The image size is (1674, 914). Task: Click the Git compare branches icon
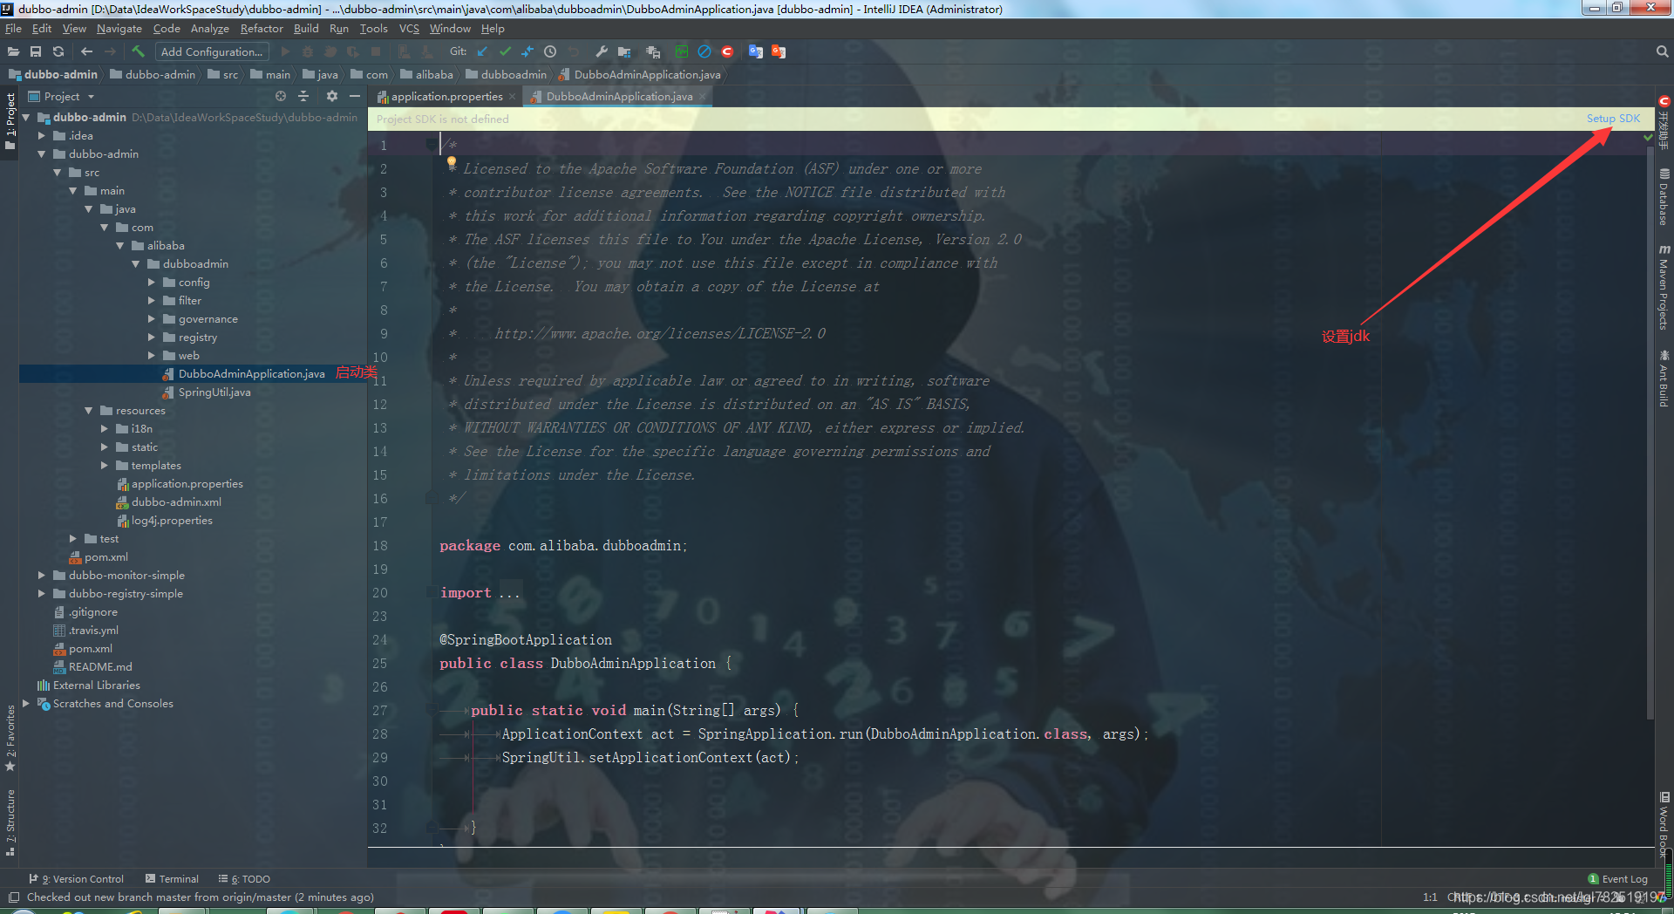(x=527, y=51)
